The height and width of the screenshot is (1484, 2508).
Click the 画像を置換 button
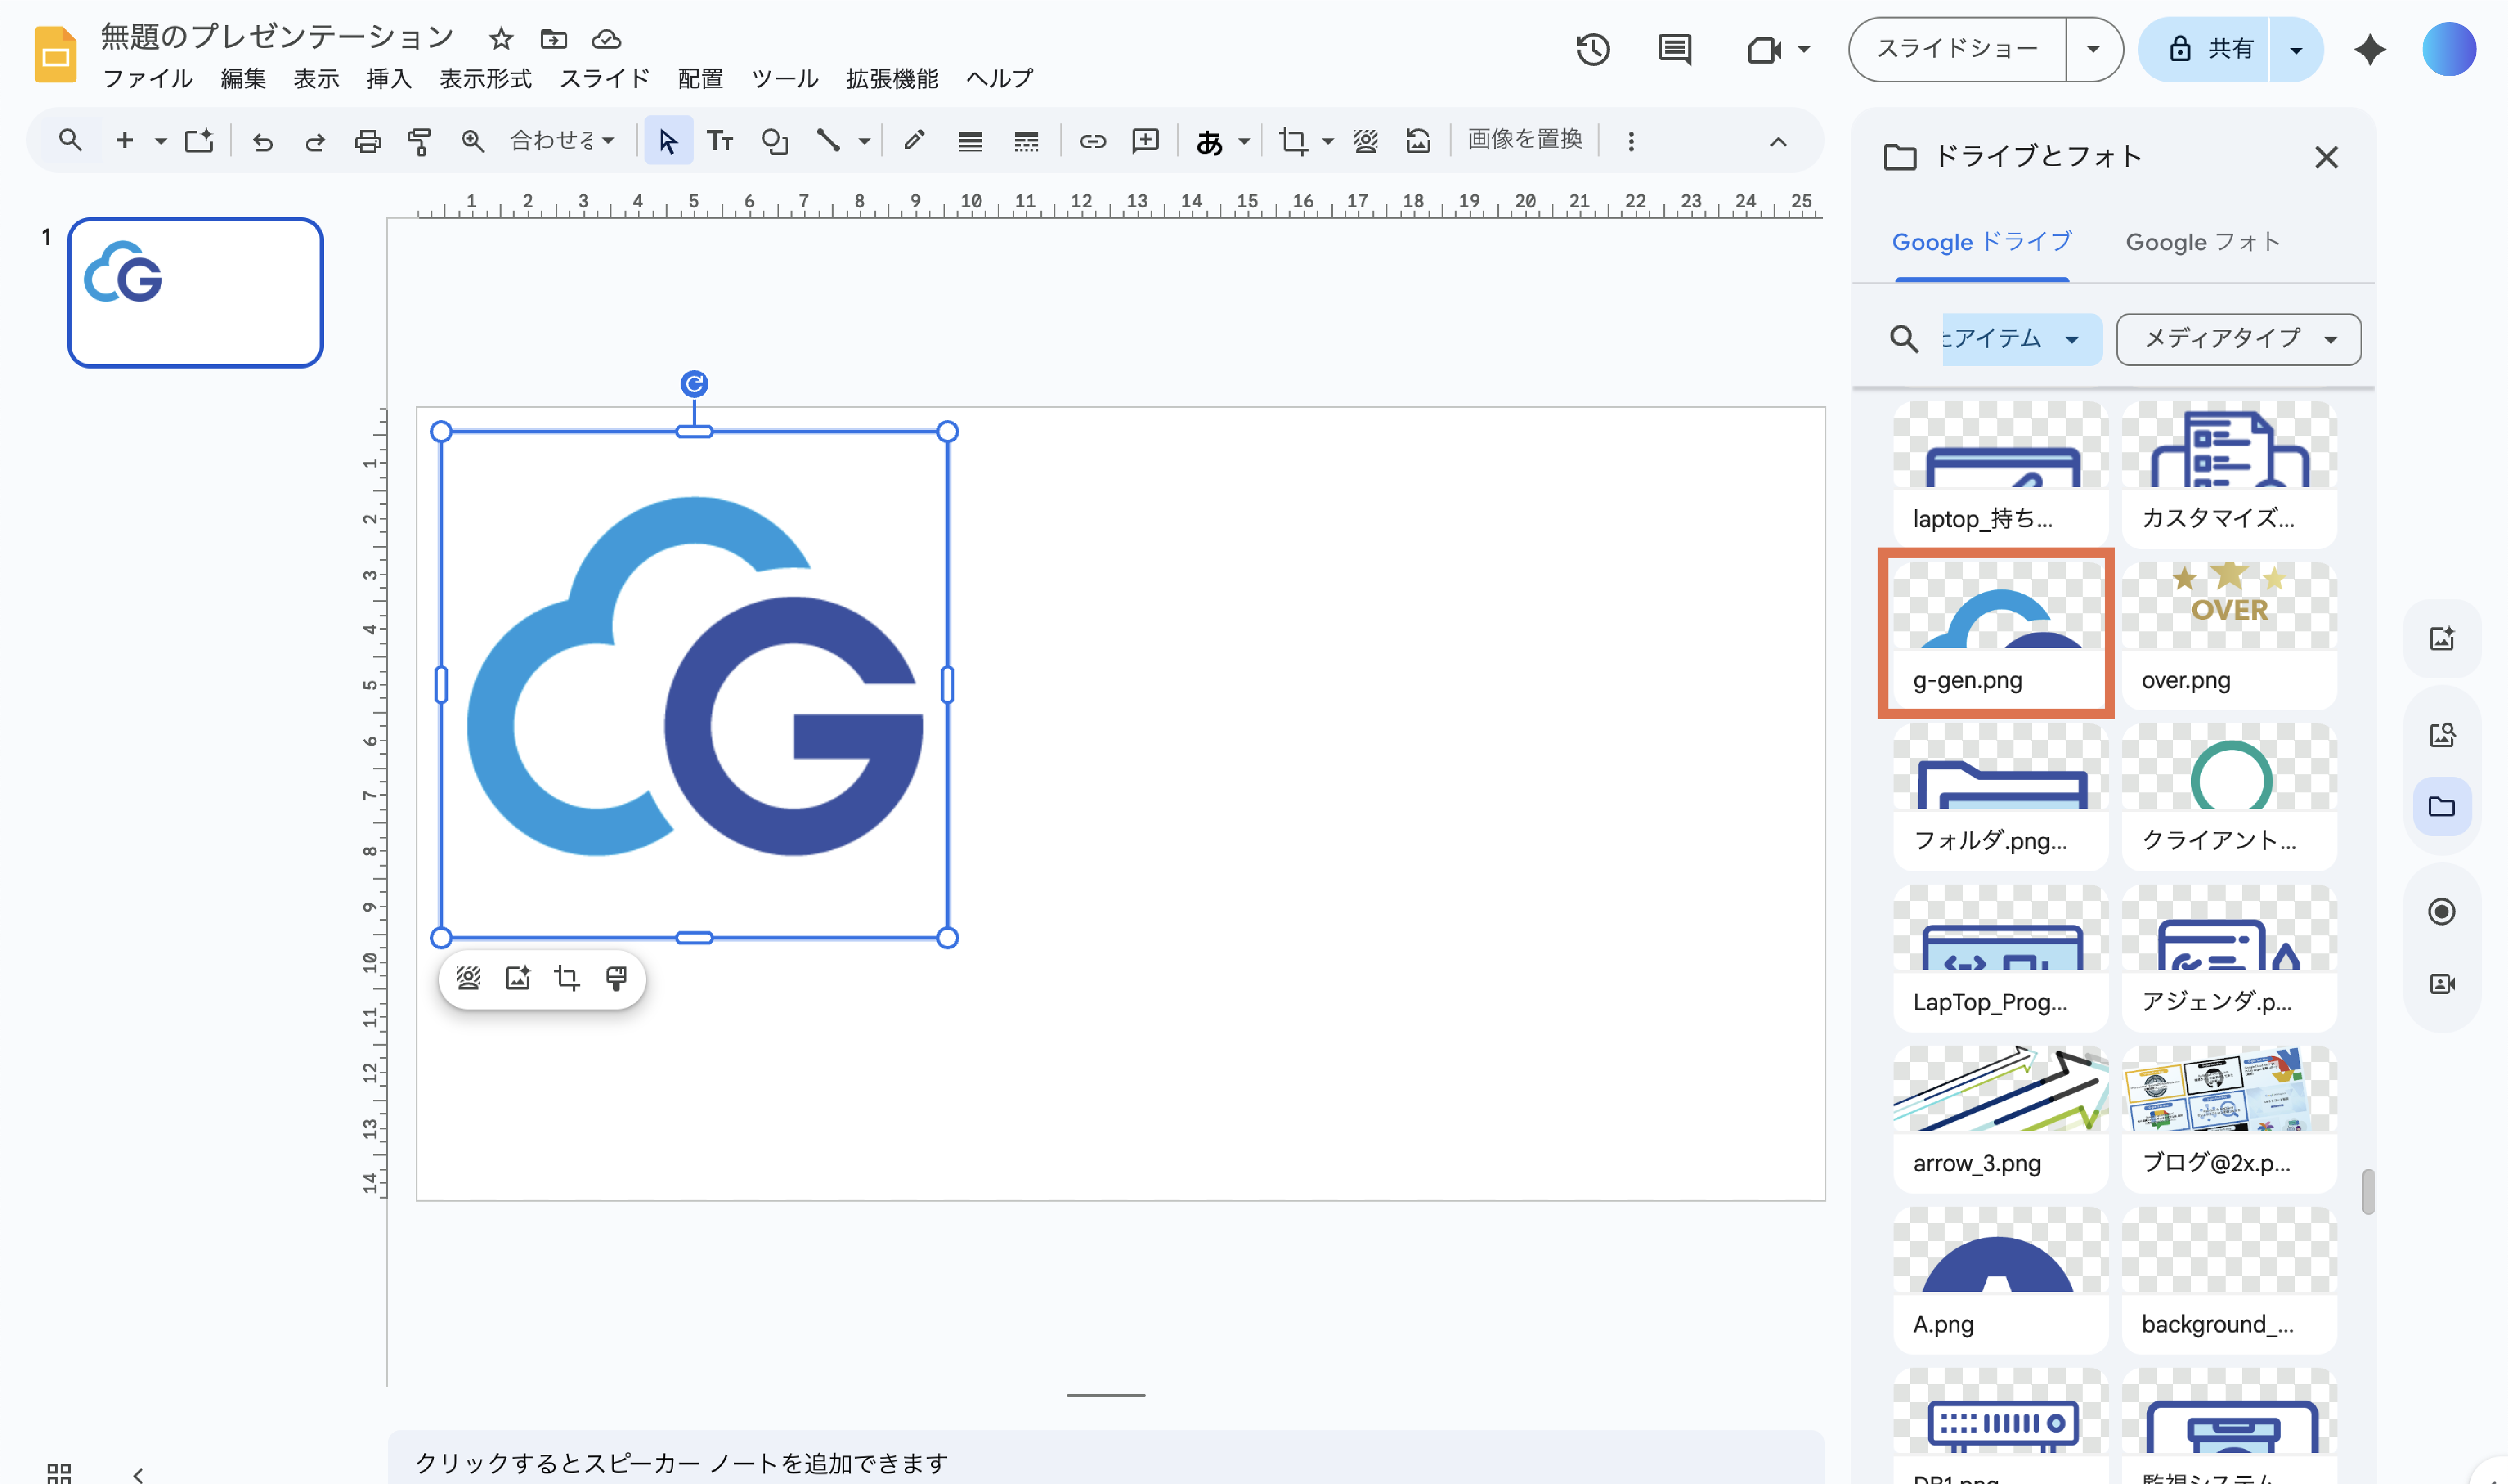point(1524,140)
